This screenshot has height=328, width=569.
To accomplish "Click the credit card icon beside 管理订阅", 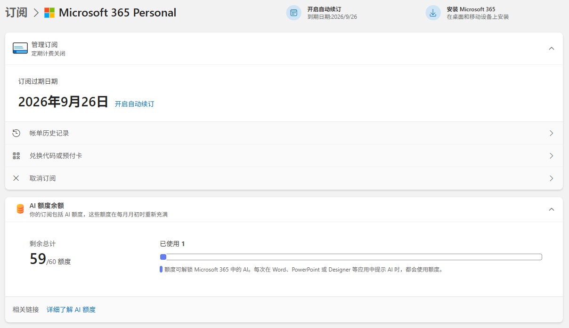I will (20, 48).
